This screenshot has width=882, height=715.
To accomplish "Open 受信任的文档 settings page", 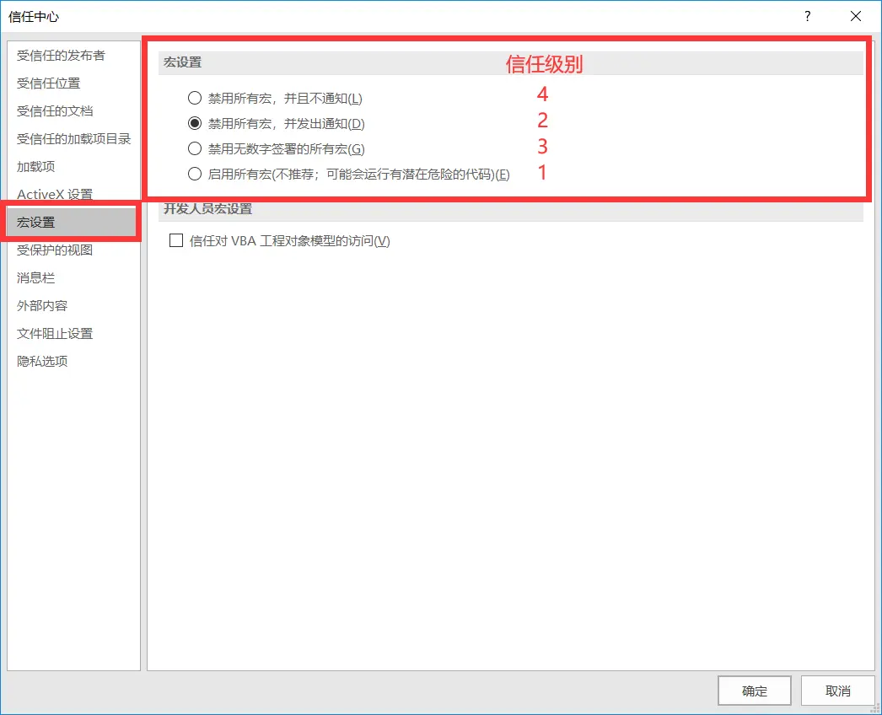I will (55, 111).
